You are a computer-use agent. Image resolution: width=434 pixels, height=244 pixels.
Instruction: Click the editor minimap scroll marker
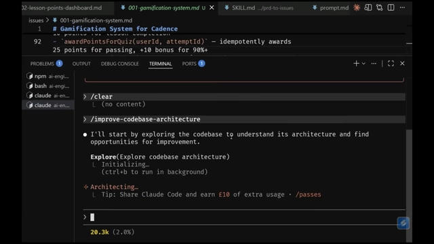point(409,43)
